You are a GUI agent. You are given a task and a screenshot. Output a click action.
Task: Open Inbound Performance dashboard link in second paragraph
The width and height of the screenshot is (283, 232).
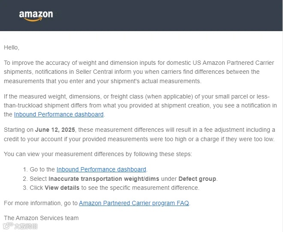pos(59,114)
